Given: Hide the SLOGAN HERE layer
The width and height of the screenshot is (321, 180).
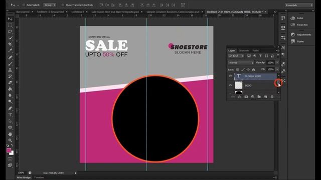Looking at the screenshot, I should (x=230, y=76).
